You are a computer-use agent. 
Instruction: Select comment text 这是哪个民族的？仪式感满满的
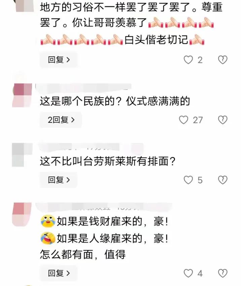pyautogui.click(x=115, y=101)
